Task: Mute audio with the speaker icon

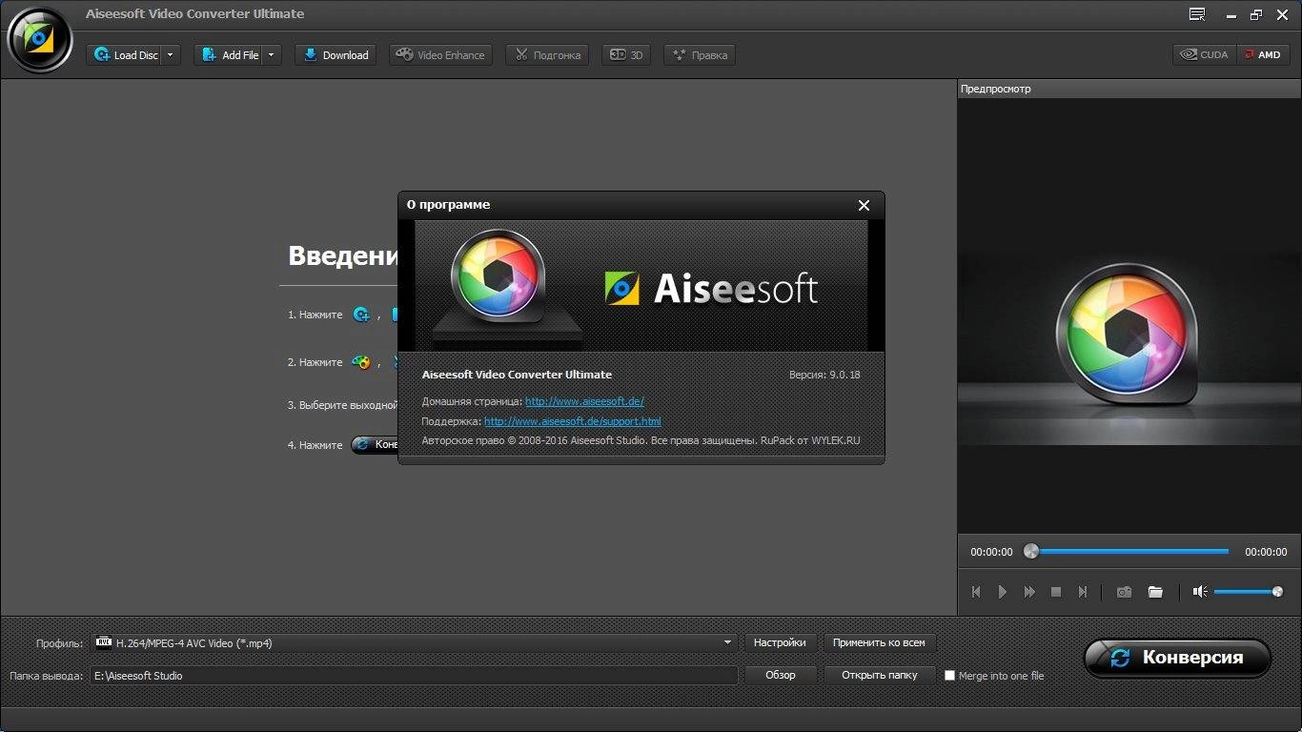Action: point(1200,592)
